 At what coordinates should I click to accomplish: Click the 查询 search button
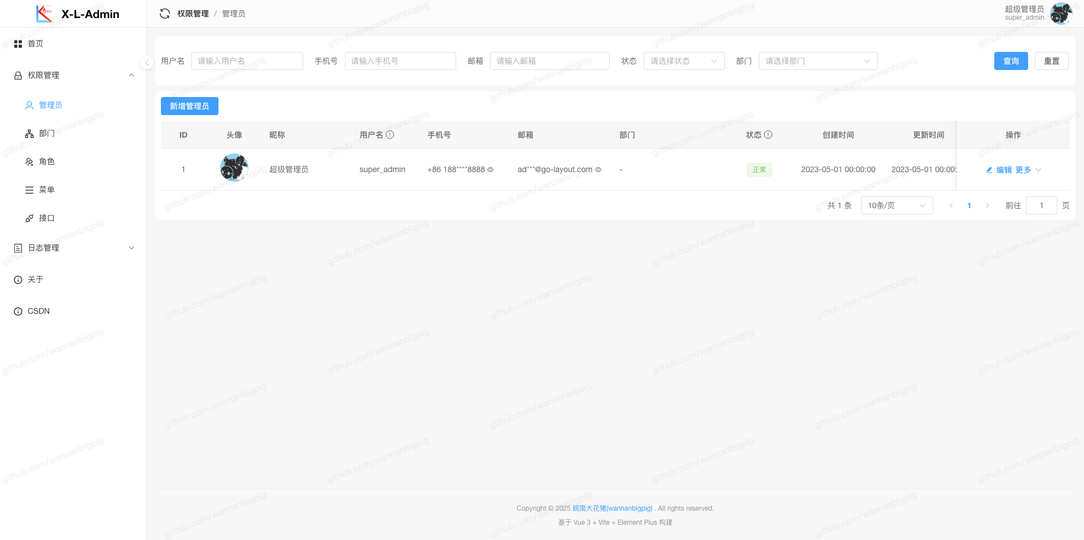tap(1011, 61)
